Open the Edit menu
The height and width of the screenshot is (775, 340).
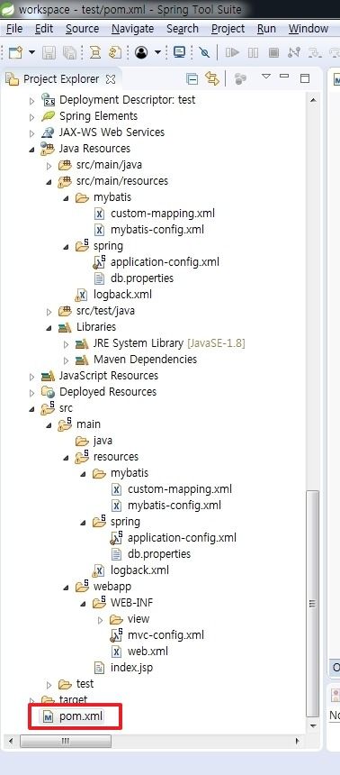44,29
